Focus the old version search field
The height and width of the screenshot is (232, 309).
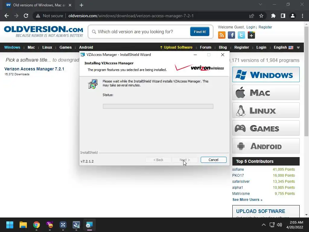coord(141,32)
